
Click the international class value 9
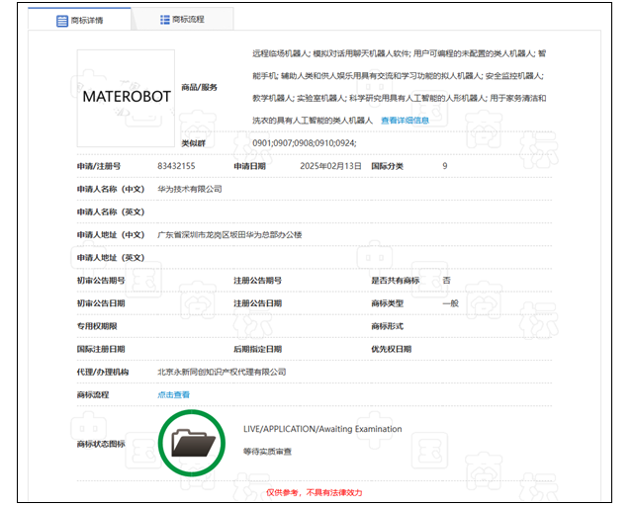pyautogui.click(x=445, y=166)
